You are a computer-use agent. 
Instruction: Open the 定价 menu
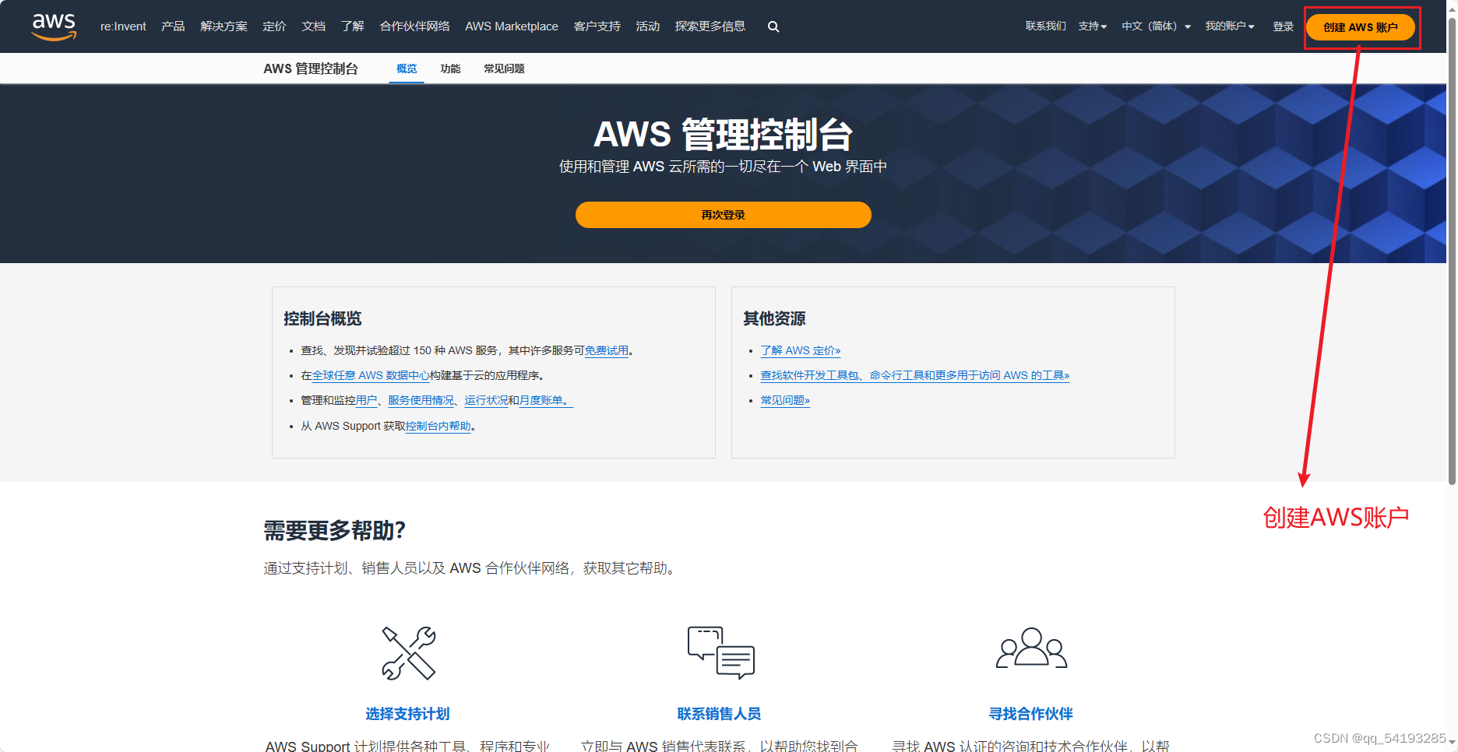tap(274, 26)
